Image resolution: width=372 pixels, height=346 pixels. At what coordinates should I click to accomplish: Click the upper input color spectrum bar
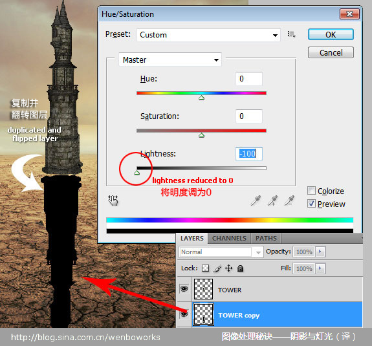coord(230,220)
